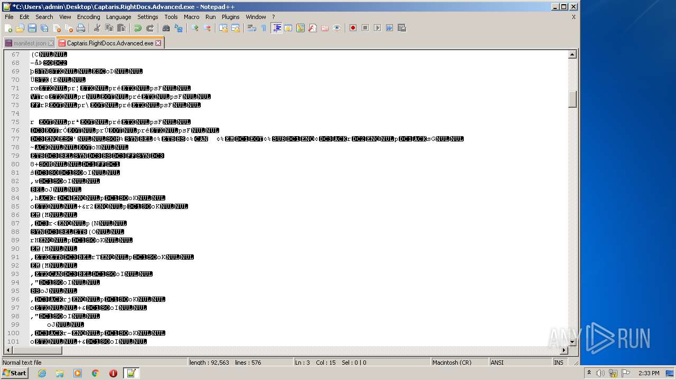The image size is (676, 380).
Task: Click the volume icon in system tray
Action: [x=600, y=373]
